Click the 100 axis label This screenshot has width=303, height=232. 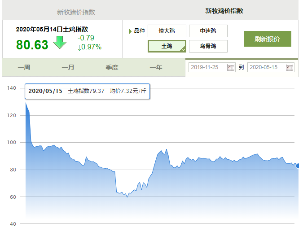pos(12,143)
